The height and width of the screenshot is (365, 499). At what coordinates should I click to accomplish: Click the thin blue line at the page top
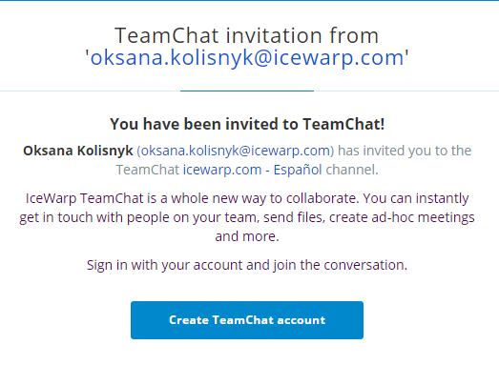point(250,0)
